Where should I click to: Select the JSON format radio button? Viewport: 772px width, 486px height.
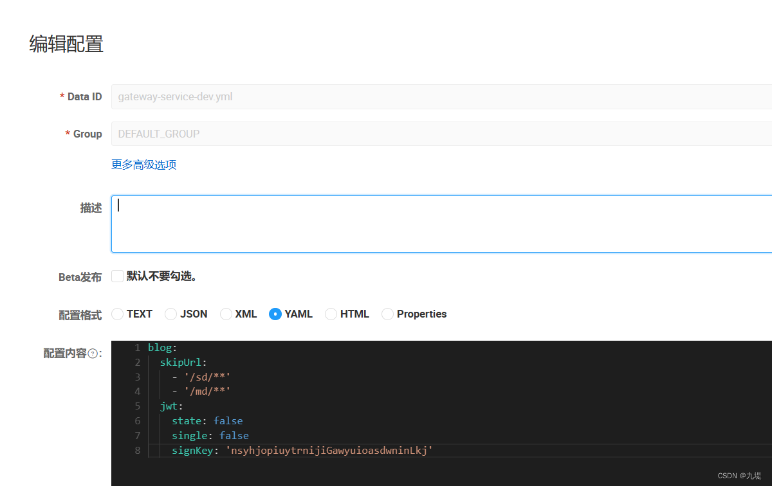tap(170, 314)
